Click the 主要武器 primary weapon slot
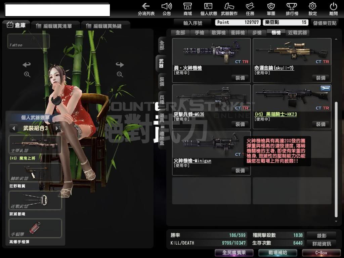This screenshot has height=258, width=344. click(x=35, y=144)
